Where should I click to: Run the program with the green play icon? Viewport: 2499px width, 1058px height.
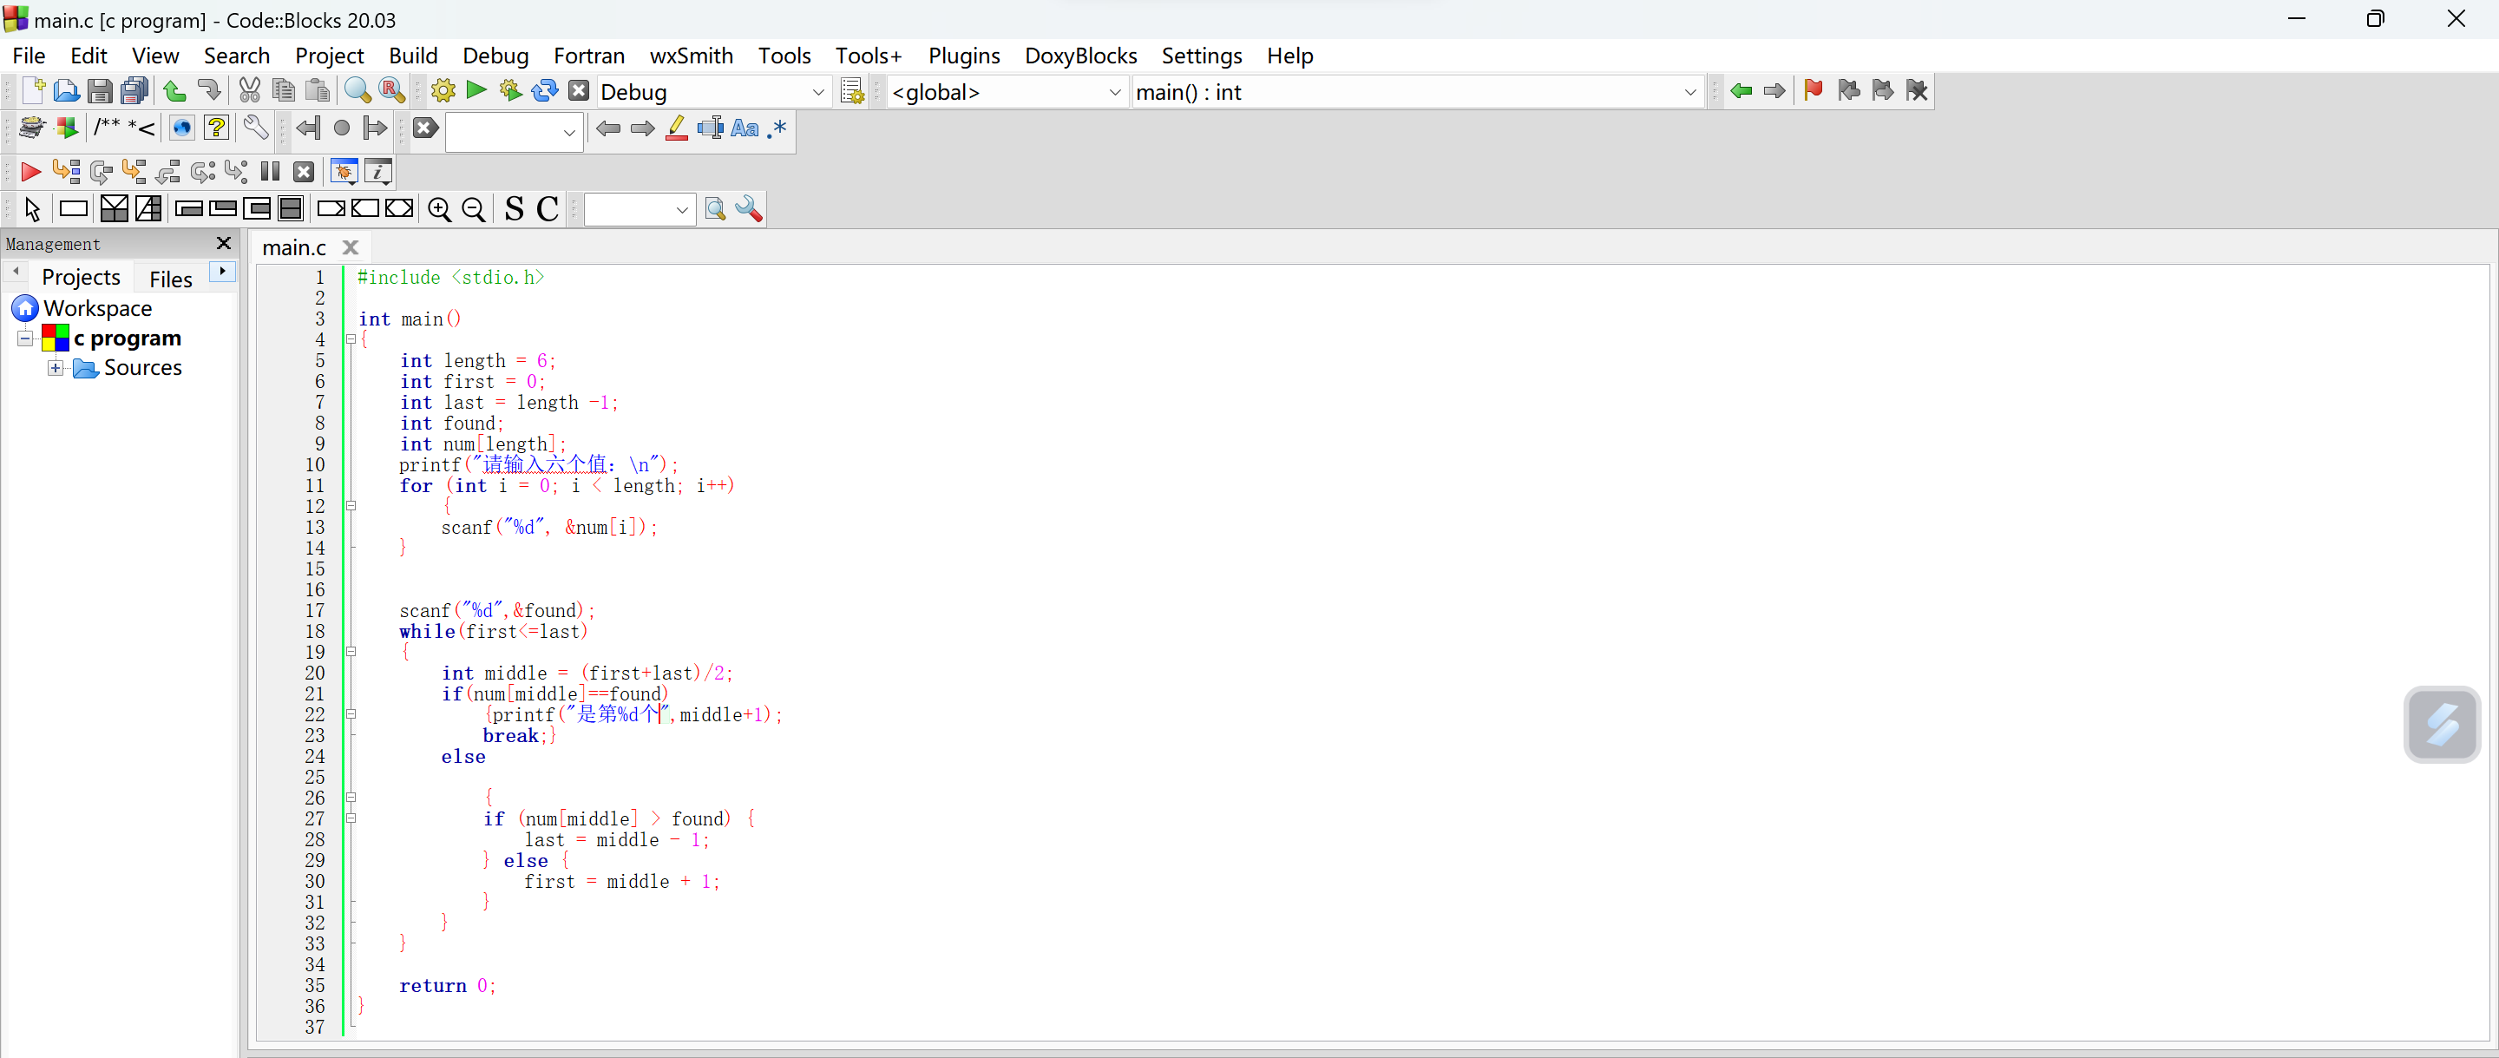476,90
